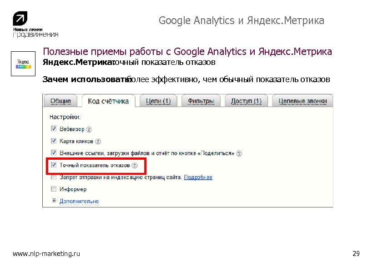This screenshot has width=383, height=270.
Task: Click the help icon next to Вебвизор
Action: coord(89,129)
